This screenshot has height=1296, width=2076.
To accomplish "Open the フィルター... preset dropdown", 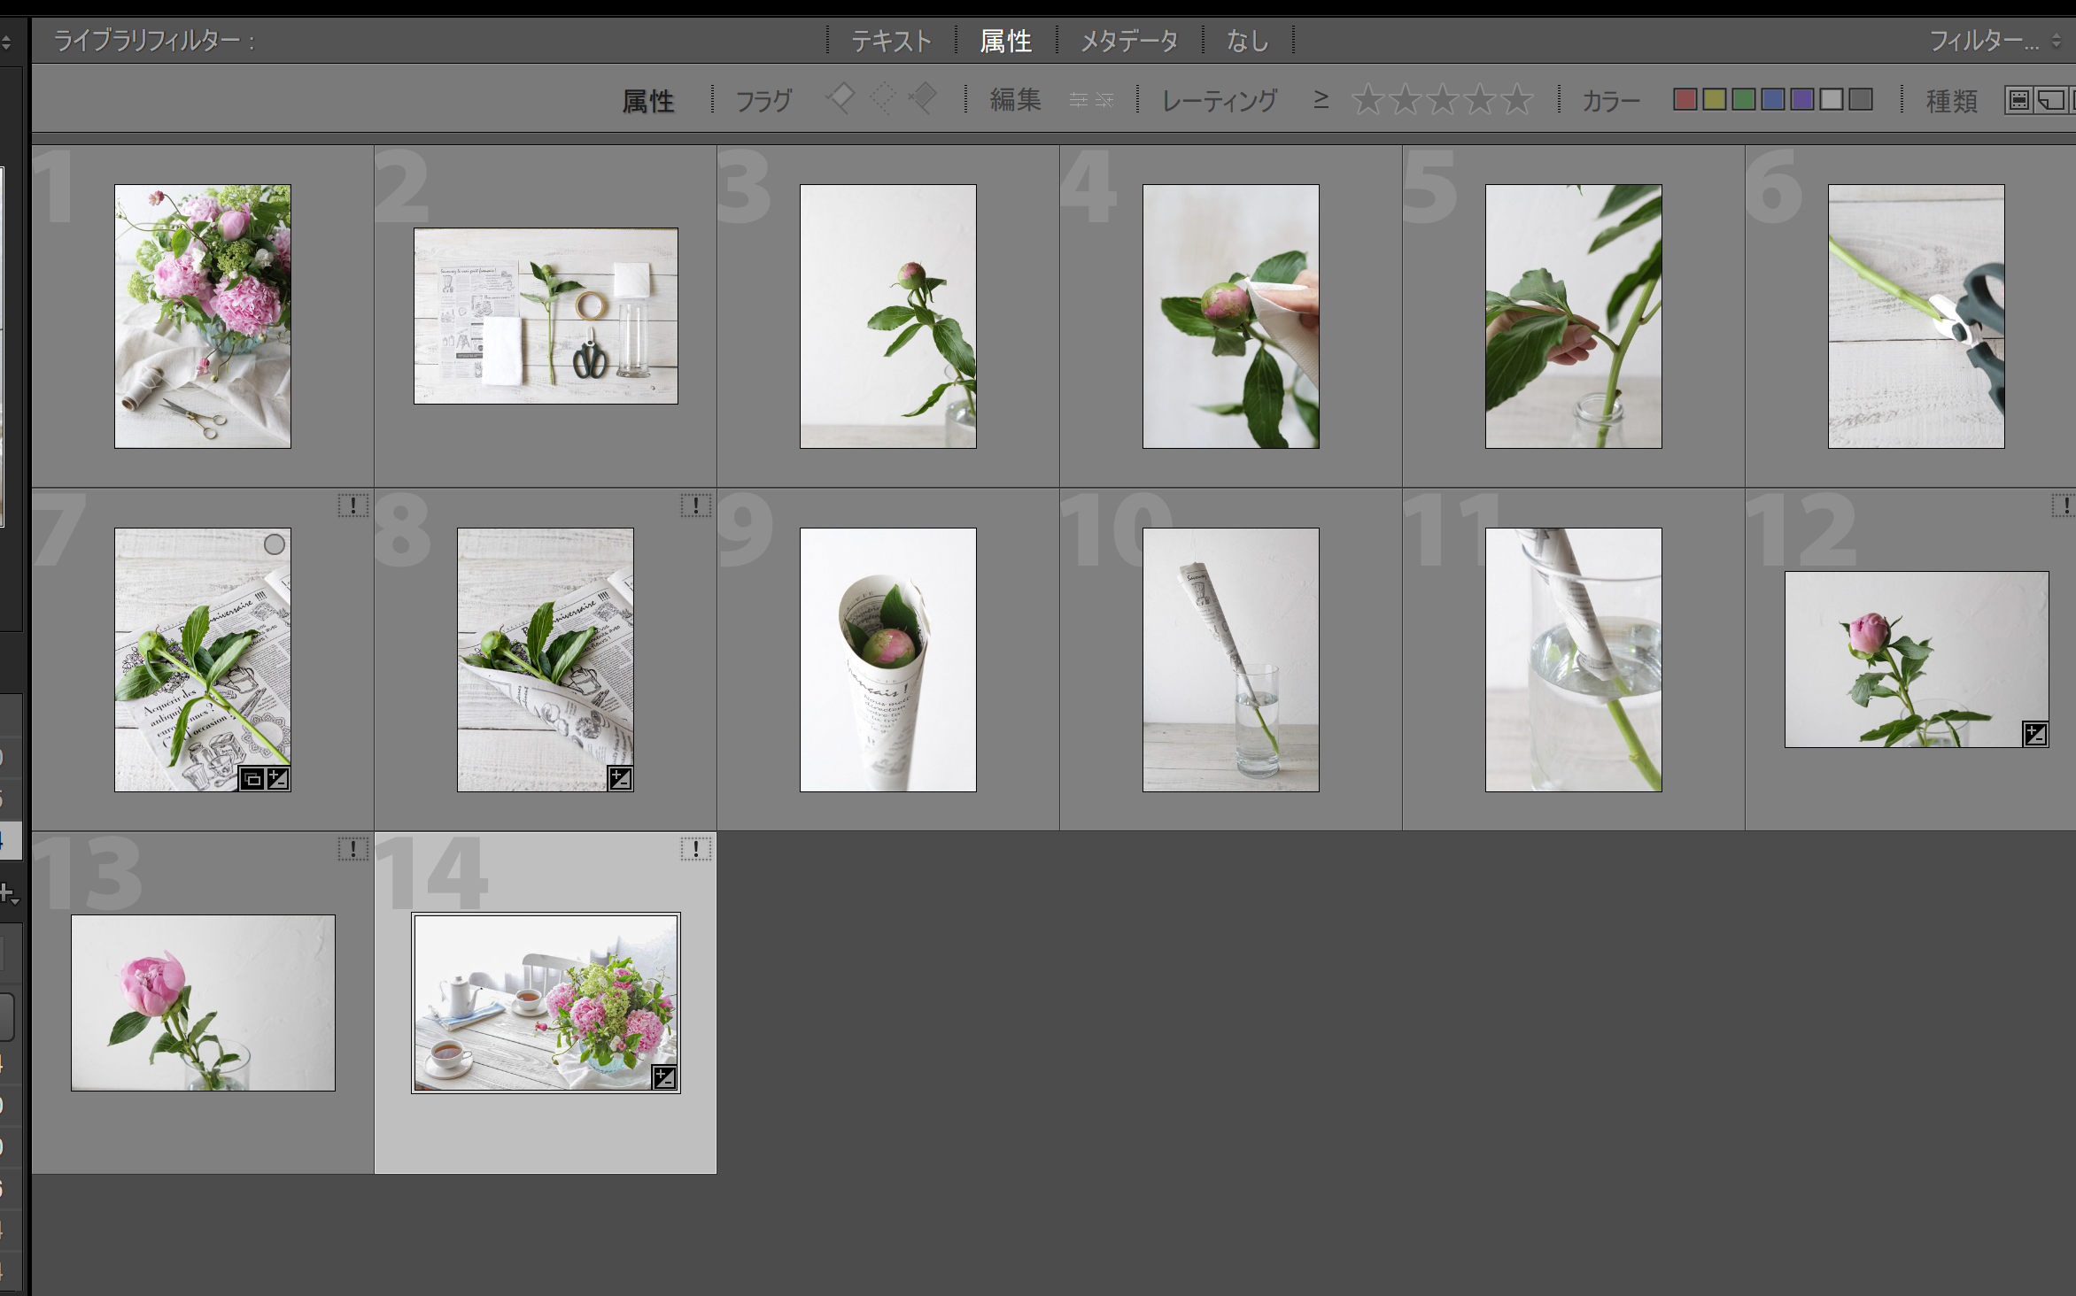I will (1995, 41).
